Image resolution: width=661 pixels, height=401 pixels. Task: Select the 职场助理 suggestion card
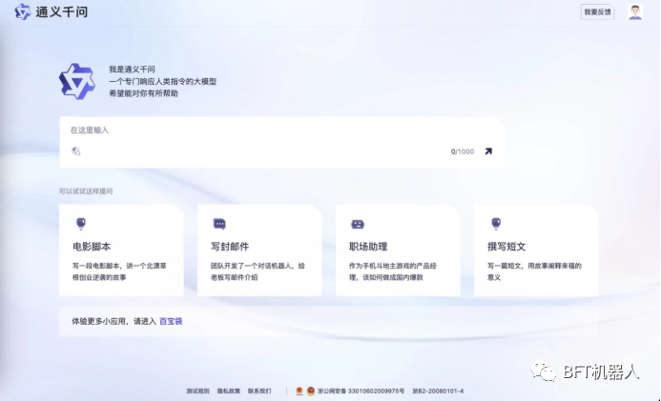pyautogui.click(x=398, y=251)
